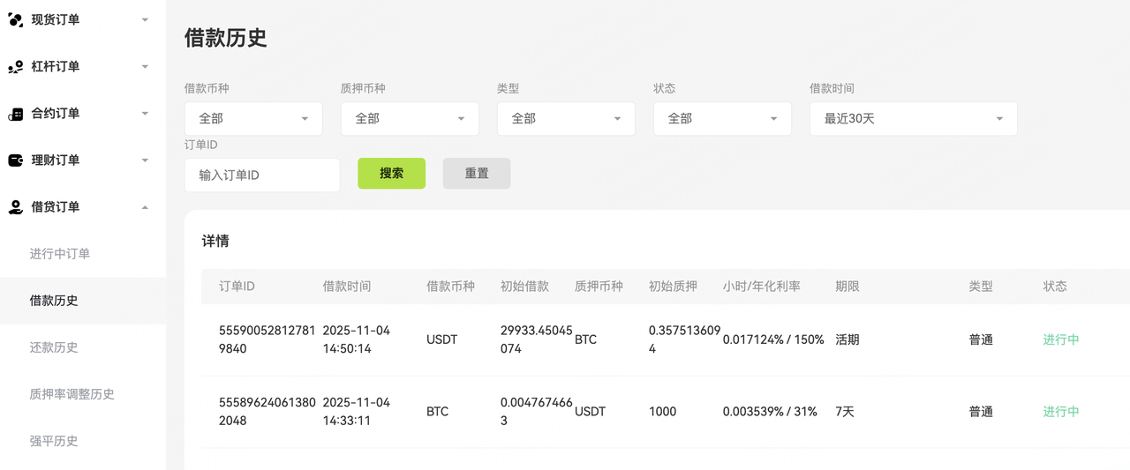Open the 借款币种 dropdown
Image resolution: width=1130 pixels, height=470 pixels.
tap(253, 118)
